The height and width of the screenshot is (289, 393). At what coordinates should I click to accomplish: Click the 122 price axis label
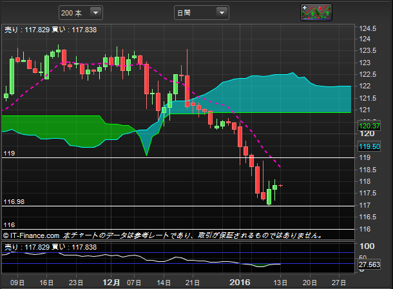365,86
